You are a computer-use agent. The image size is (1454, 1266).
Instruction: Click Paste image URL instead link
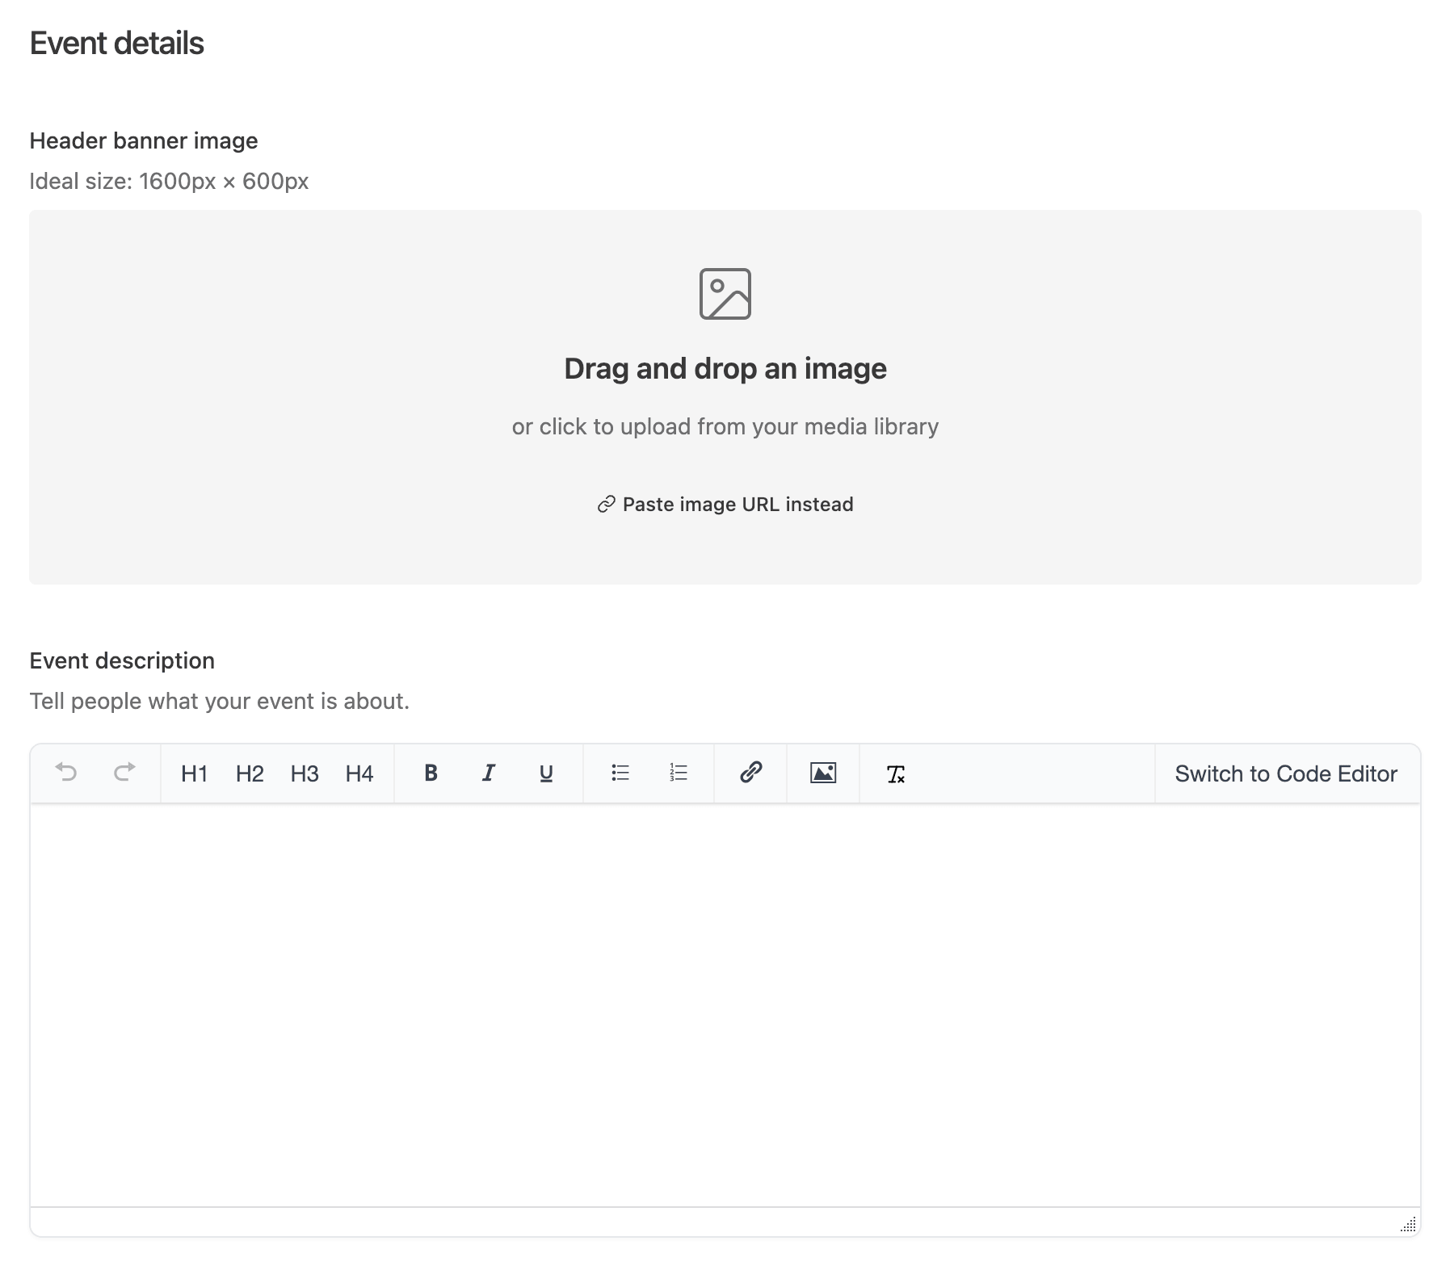[x=725, y=505]
